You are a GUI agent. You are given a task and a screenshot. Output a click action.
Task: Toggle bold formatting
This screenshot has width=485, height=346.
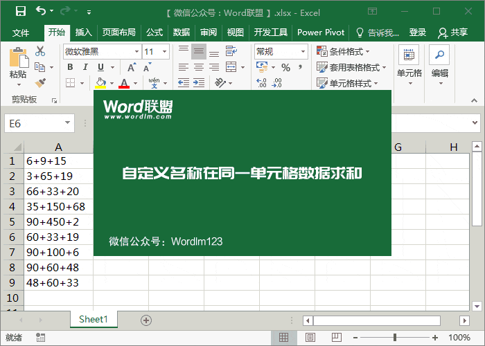click(70, 67)
